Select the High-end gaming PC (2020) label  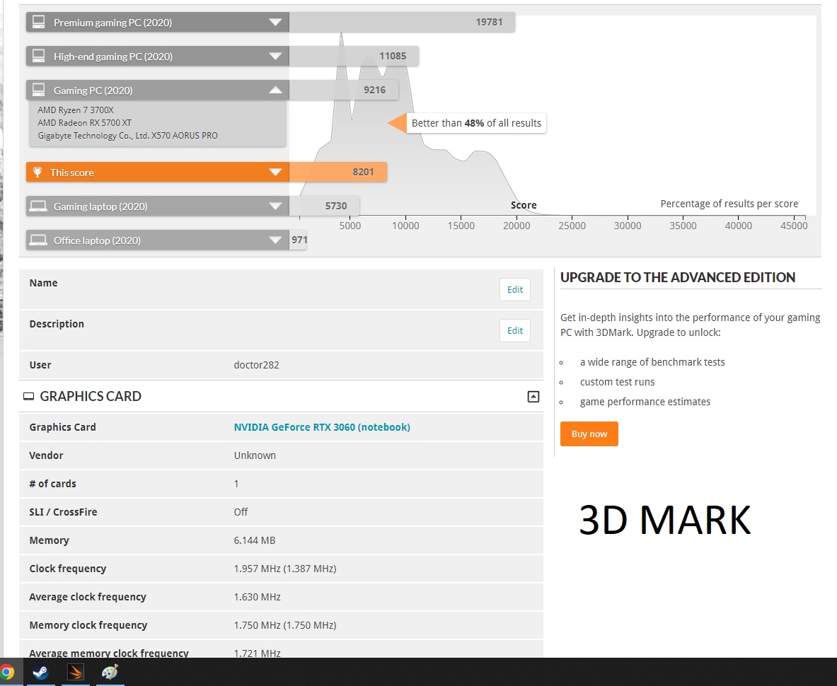113,57
